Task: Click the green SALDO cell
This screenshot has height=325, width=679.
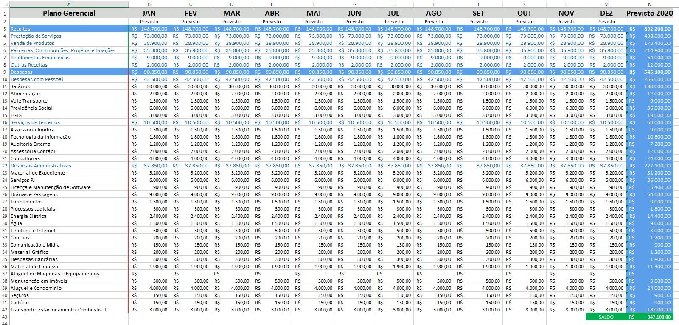Action: pos(606,317)
